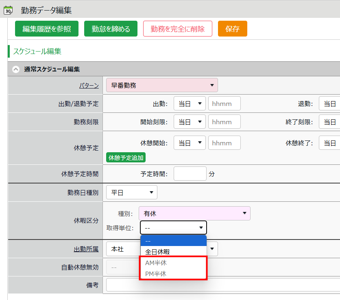Click the 休憩予定追加 button
This screenshot has width=340, height=300.
coord(126,158)
